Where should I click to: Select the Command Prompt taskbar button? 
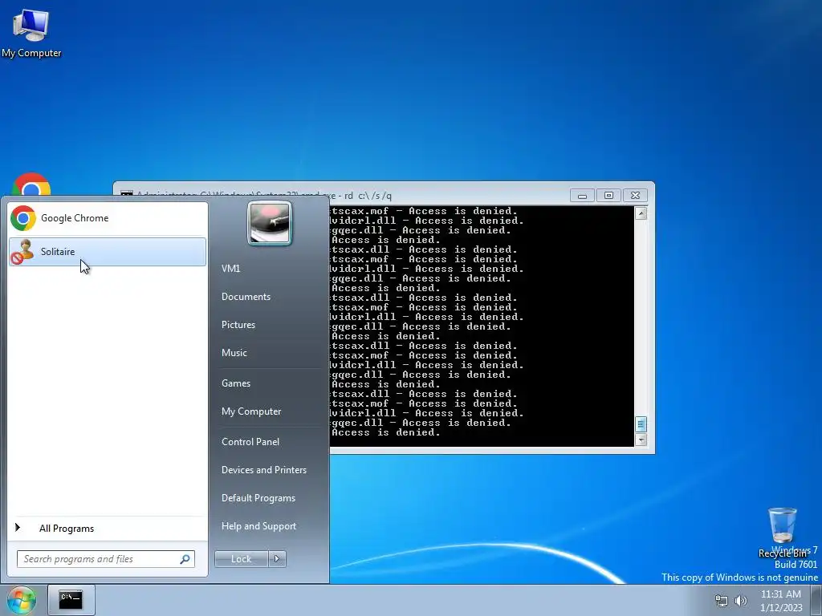point(71,600)
